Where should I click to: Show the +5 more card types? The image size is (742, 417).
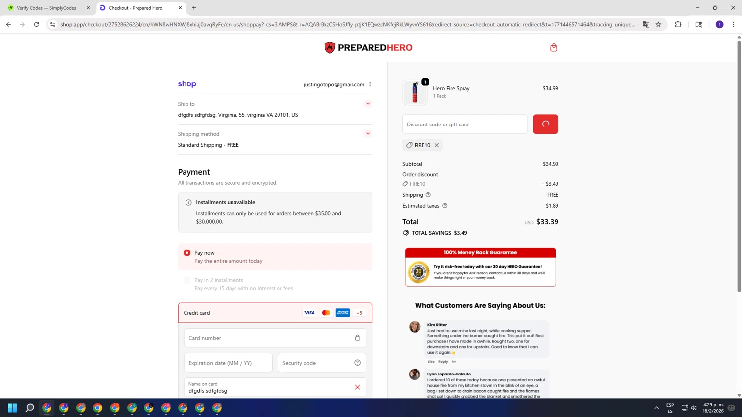[360, 313]
